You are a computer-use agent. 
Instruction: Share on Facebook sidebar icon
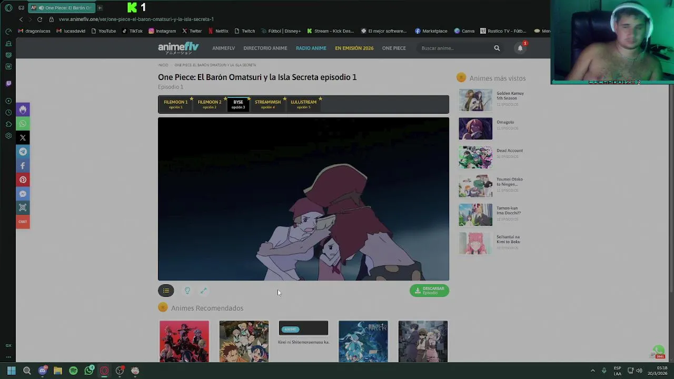(x=23, y=166)
